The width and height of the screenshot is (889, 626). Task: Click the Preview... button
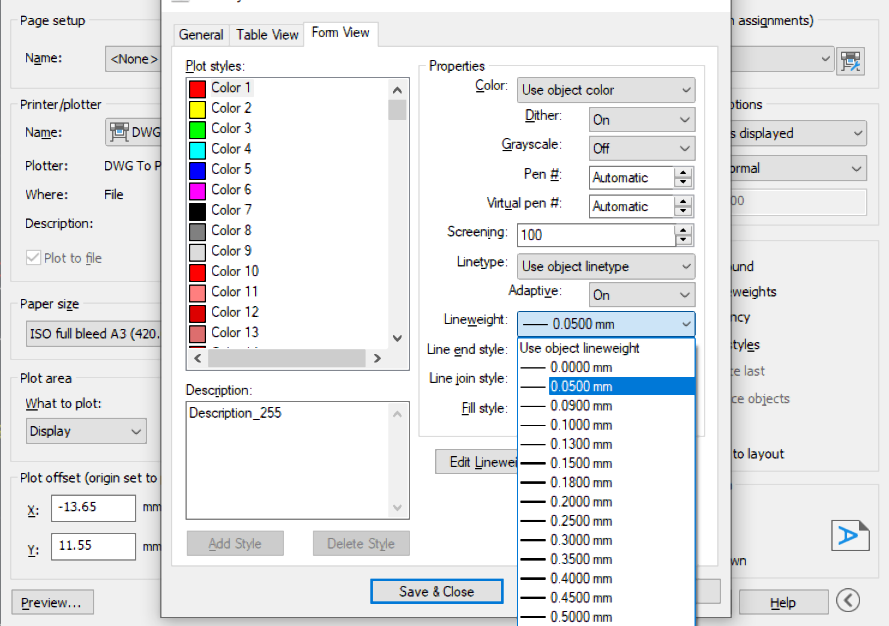point(52,603)
